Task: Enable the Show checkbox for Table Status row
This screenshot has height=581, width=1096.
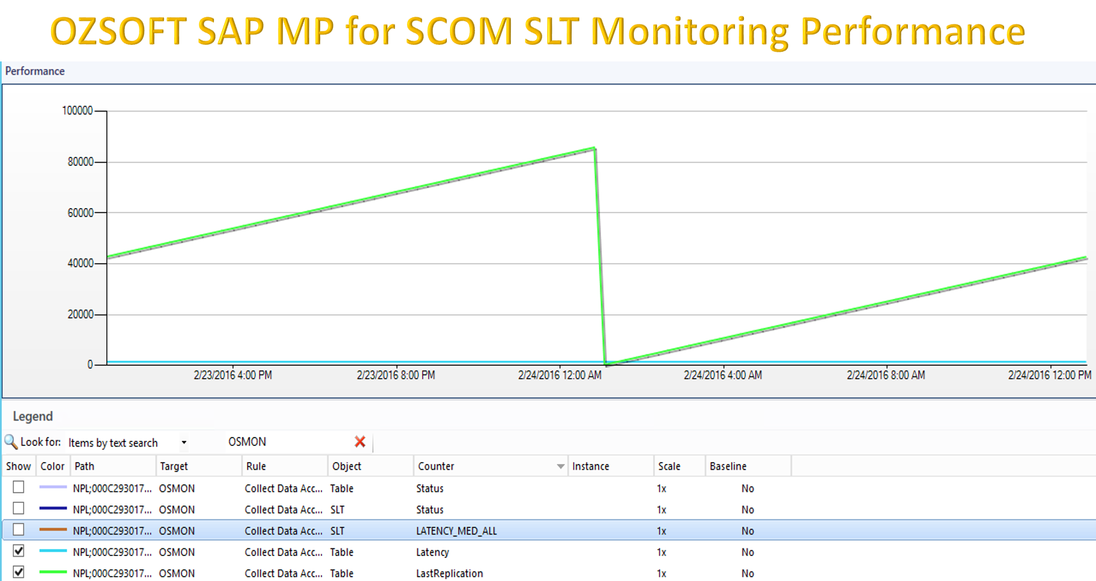Action: pos(18,488)
